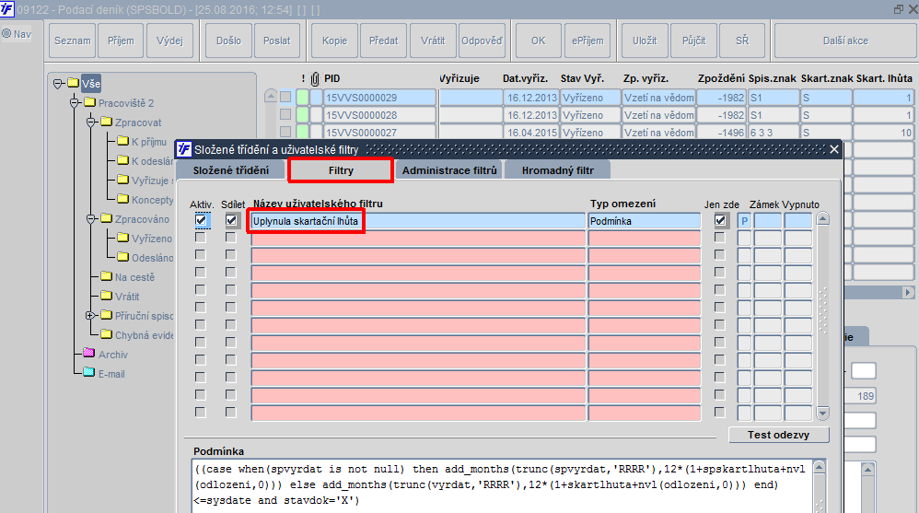
Task: Click the Další akce toolbar button
Action: (845, 41)
